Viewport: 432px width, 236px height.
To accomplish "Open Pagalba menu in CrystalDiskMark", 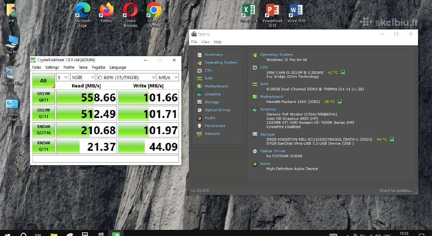I will pyautogui.click(x=98, y=67).
